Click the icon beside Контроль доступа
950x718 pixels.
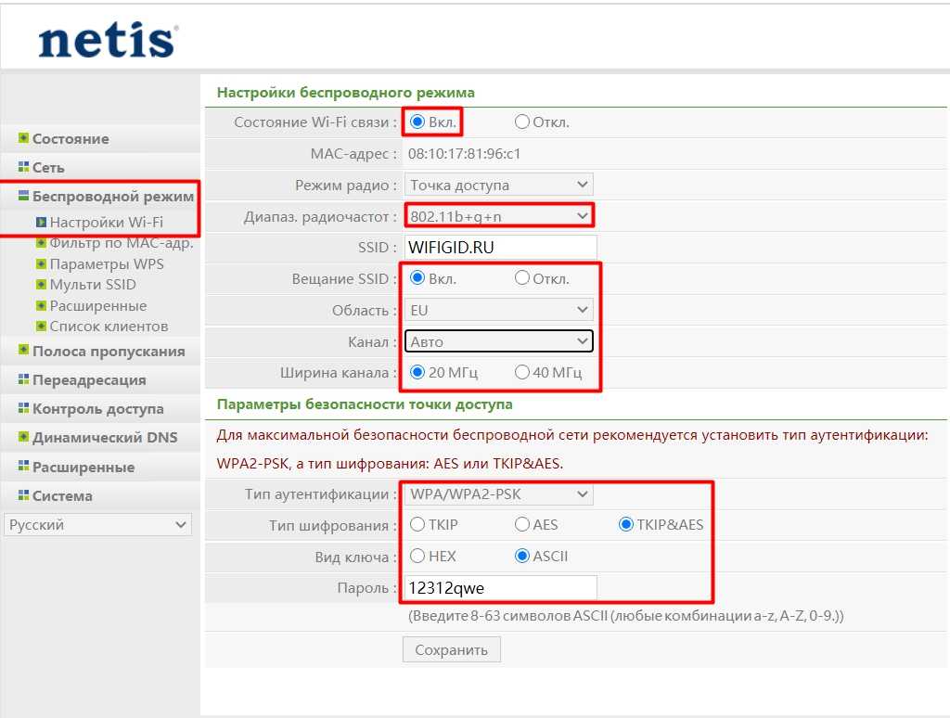23,408
